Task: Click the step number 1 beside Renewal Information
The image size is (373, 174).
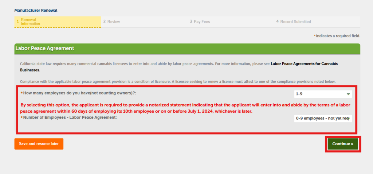Action: point(17,22)
